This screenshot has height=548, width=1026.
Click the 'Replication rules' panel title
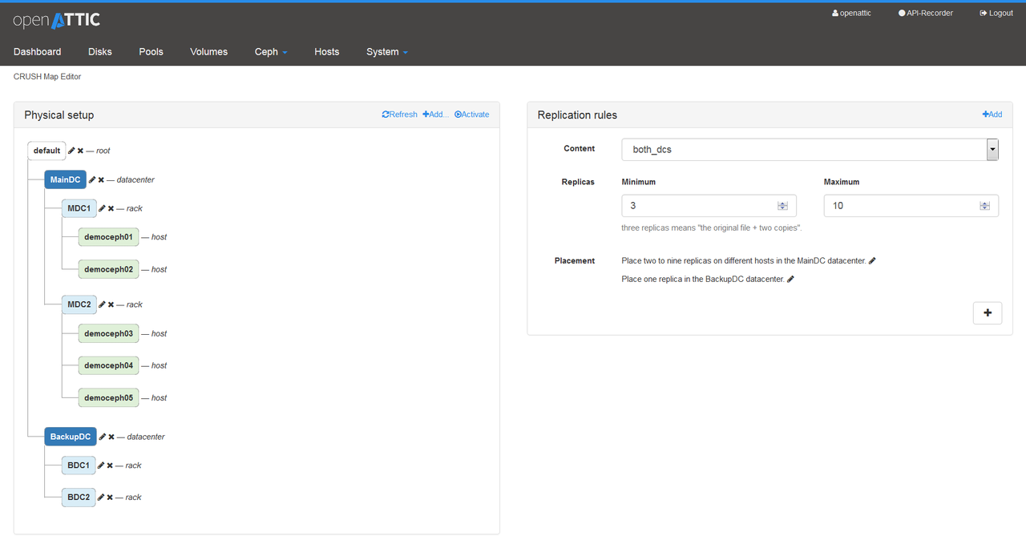pos(577,115)
